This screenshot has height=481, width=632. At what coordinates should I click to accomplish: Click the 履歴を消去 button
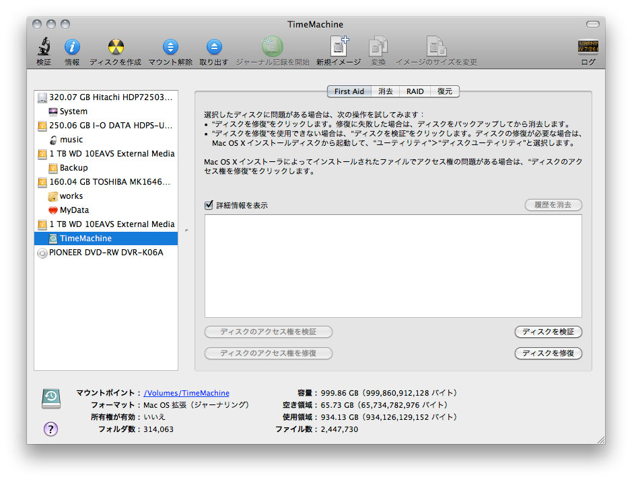(553, 205)
